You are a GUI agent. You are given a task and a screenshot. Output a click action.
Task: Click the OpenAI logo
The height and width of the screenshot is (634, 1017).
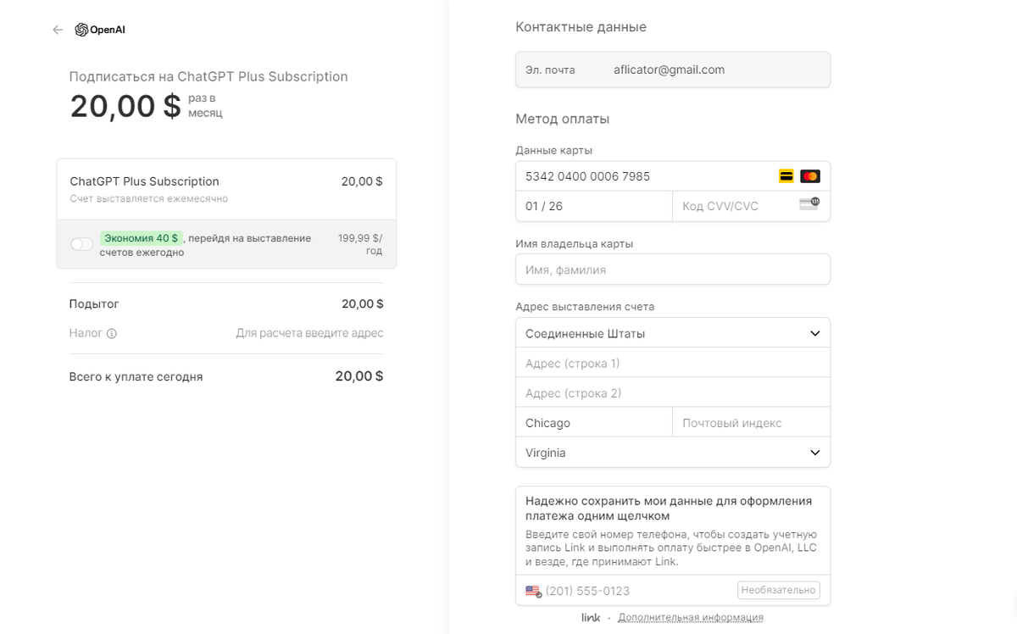(x=100, y=30)
